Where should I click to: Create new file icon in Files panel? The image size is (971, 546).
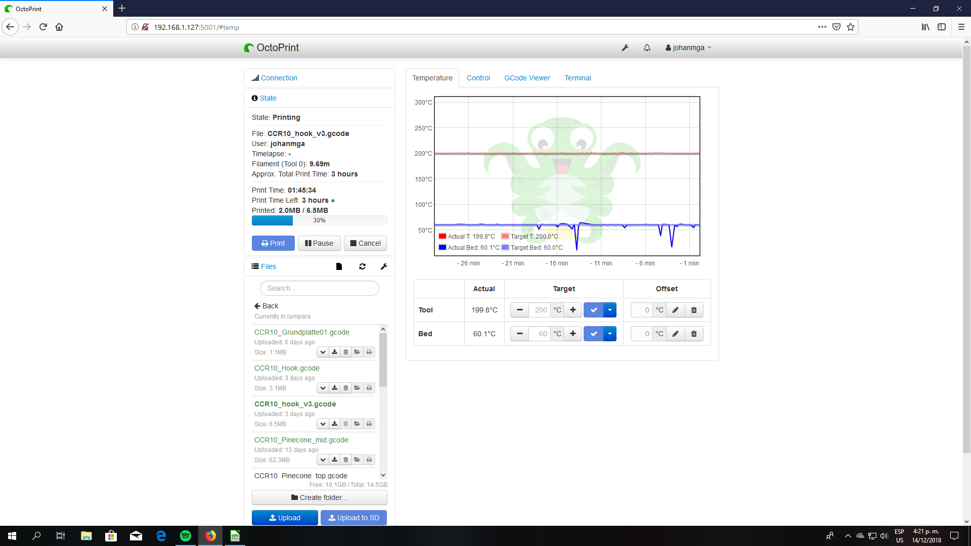point(339,266)
